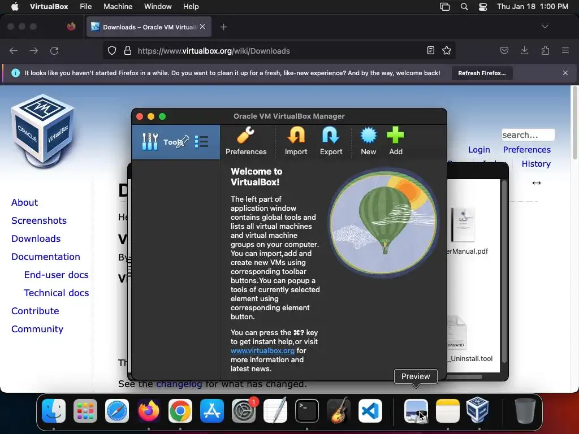Open the Tools list menu icon
Screen dimensions: 579x434
pyautogui.click(x=202, y=142)
